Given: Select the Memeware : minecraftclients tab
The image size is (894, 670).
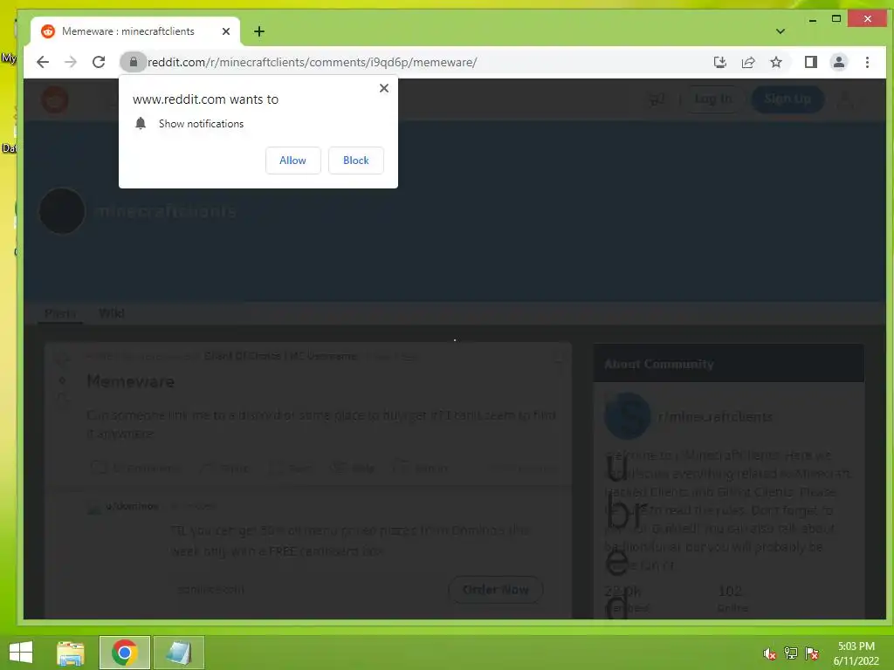Looking at the screenshot, I should click(x=135, y=31).
